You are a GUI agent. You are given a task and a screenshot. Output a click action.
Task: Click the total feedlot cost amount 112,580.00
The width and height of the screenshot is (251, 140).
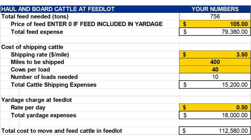(215, 131)
